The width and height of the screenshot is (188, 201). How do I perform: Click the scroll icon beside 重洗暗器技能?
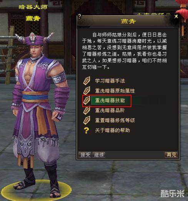point(87,100)
